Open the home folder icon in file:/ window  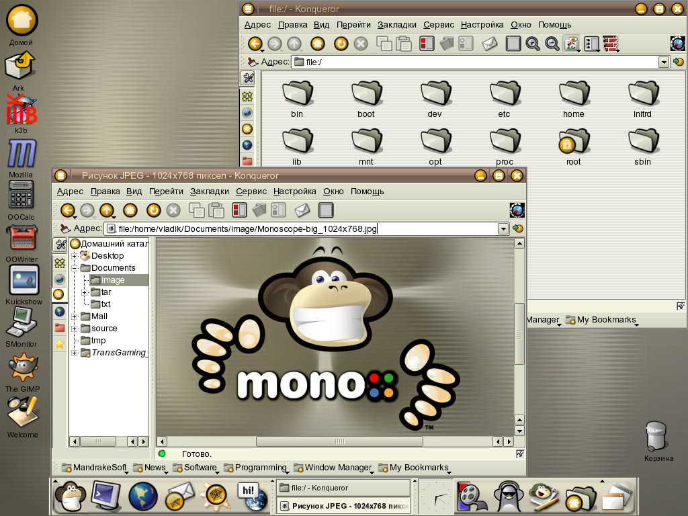click(574, 99)
